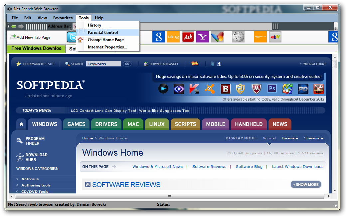Click the Photoshop Ps software icon
The width and height of the screenshot is (347, 217).
coord(272,89)
